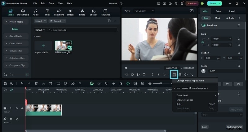
Task: Click the fullscreen expand icon in player
Action: pyautogui.click(x=192, y=75)
